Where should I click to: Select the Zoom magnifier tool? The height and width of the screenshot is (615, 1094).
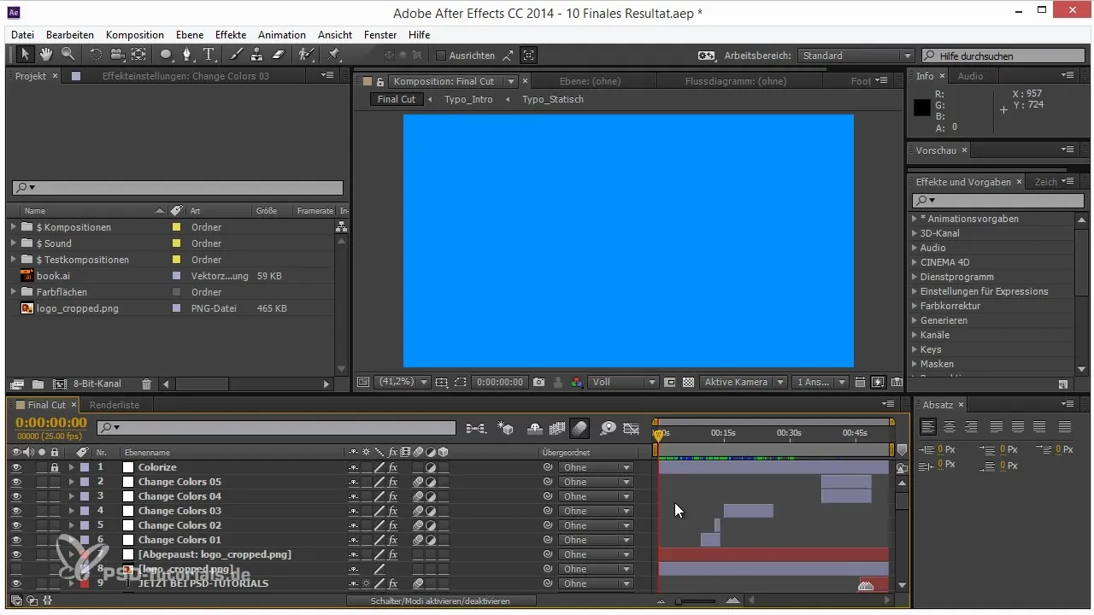tap(68, 55)
